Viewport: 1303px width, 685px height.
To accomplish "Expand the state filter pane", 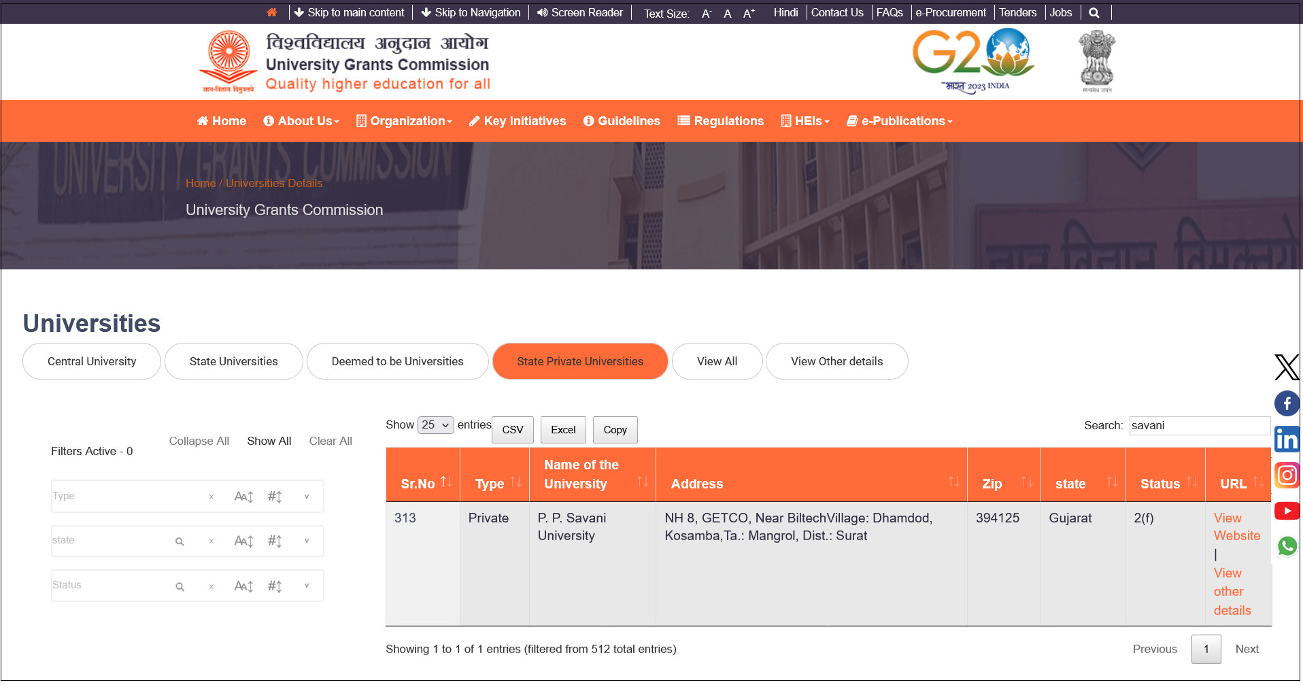I will point(307,541).
